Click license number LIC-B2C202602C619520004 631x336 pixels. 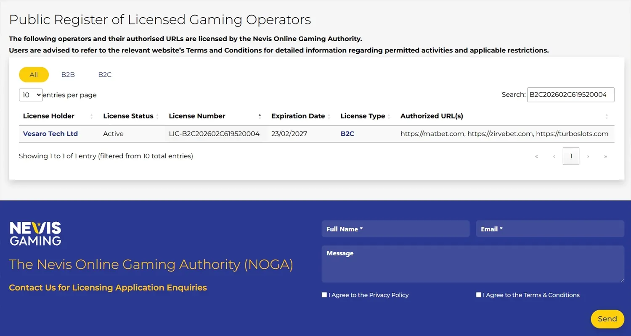pos(214,134)
